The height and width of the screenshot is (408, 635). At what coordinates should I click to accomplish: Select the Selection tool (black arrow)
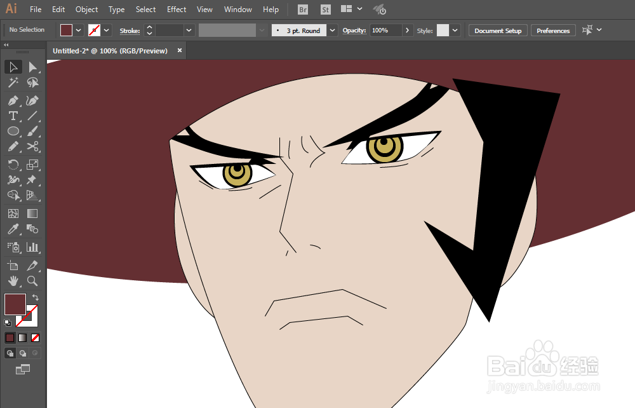pos(13,67)
